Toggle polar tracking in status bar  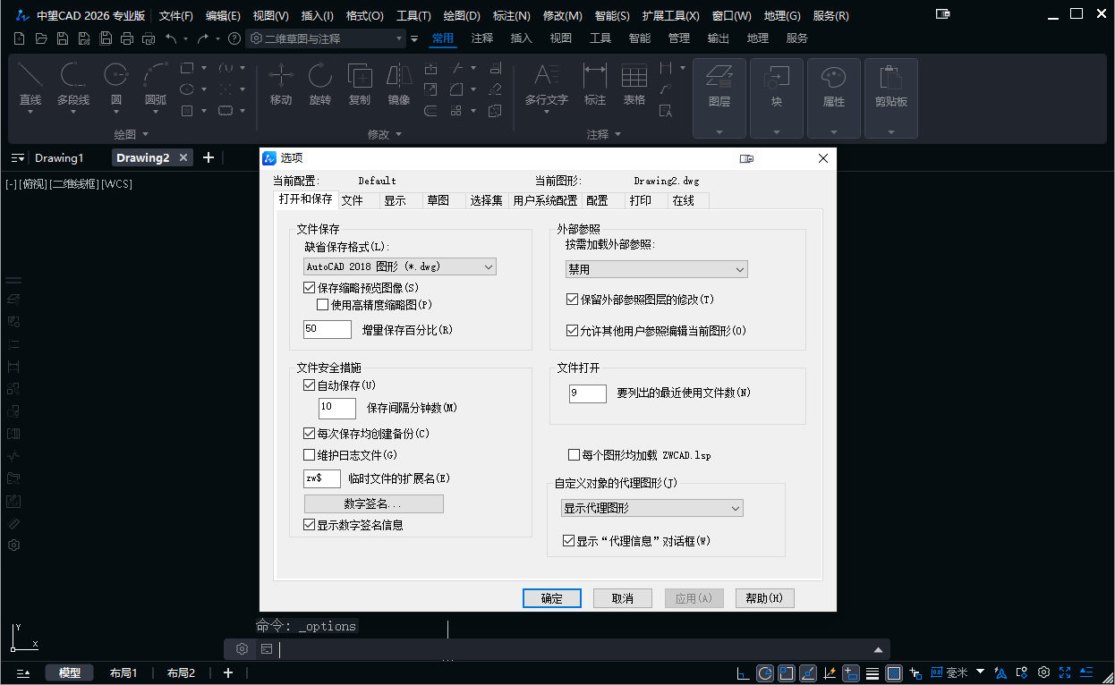(765, 673)
